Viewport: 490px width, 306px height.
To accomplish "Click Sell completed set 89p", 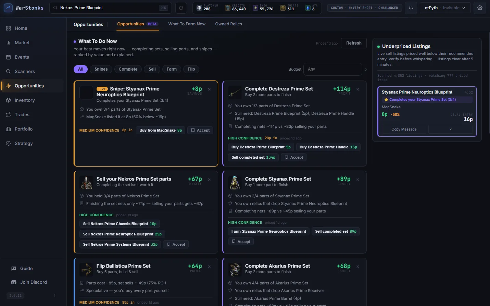I will [x=336, y=231].
